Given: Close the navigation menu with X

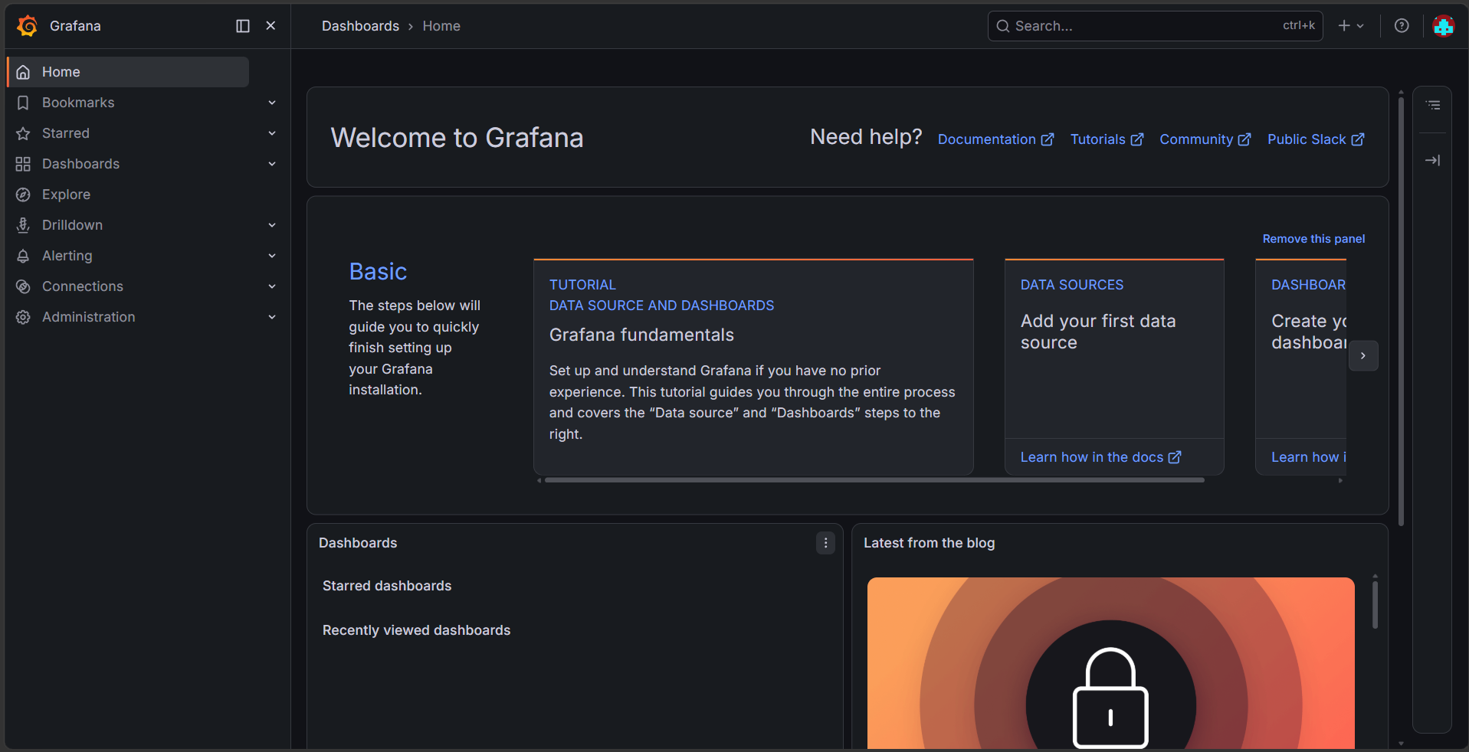Looking at the screenshot, I should 271,26.
